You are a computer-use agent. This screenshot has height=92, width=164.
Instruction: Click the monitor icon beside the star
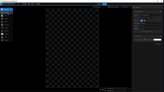click(x=103, y=90)
